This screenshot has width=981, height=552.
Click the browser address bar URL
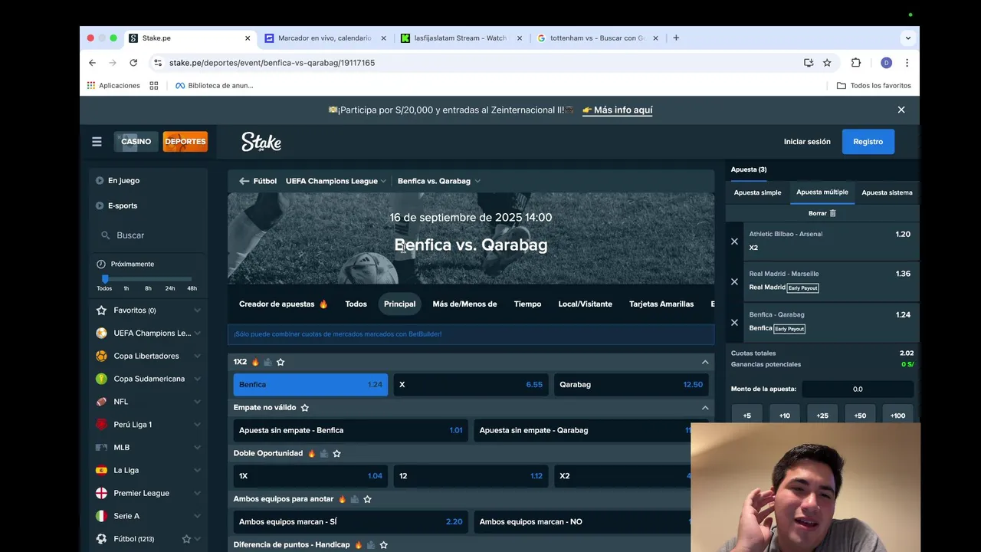(x=272, y=63)
